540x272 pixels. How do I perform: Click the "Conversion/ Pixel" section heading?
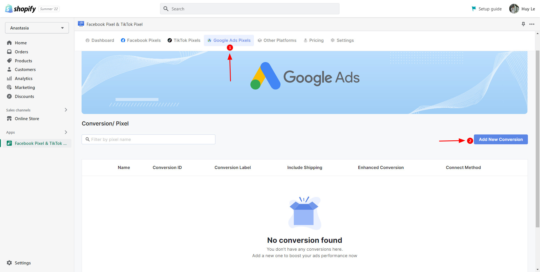[x=105, y=124]
